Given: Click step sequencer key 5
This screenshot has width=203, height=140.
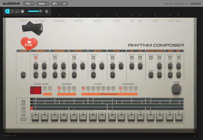Looking at the screenshot, I should [74, 117].
